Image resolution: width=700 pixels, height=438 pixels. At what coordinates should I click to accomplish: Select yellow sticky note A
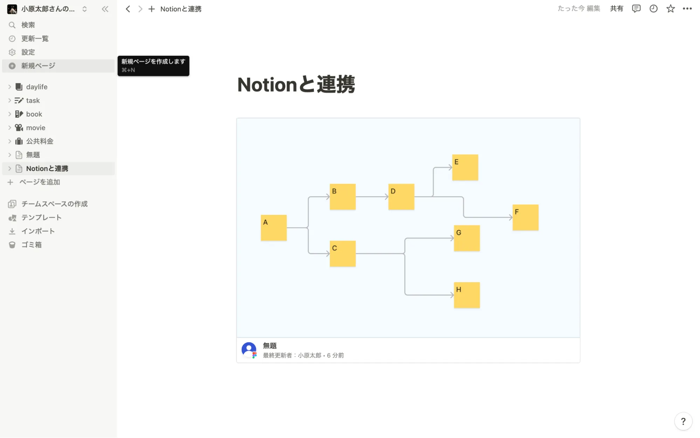(273, 228)
